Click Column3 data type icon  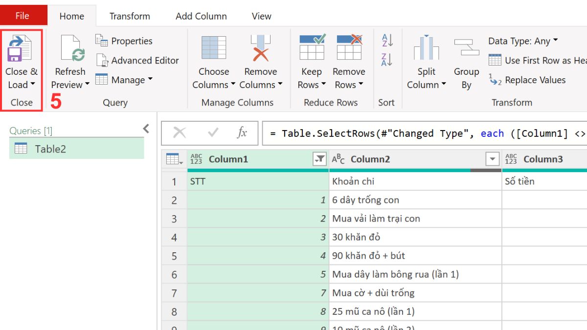(x=511, y=159)
